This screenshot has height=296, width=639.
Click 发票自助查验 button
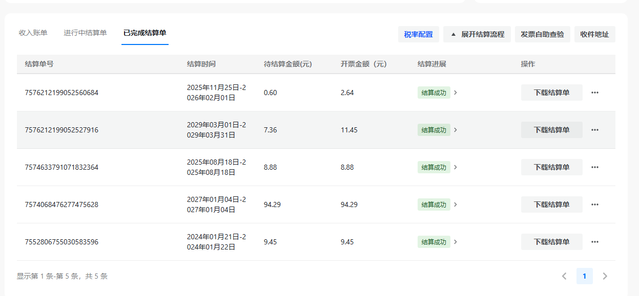tap(542, 34)
